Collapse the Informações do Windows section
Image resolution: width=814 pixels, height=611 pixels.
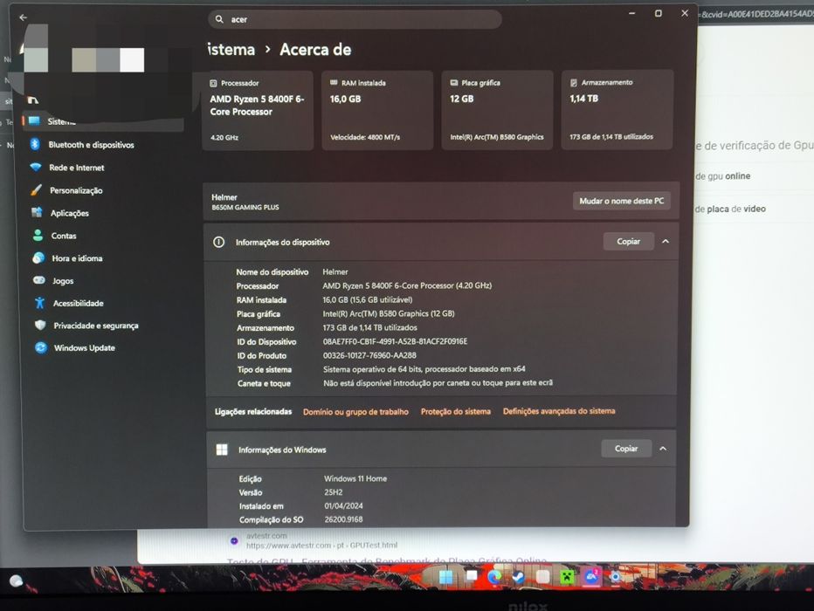tap(663, 449)
